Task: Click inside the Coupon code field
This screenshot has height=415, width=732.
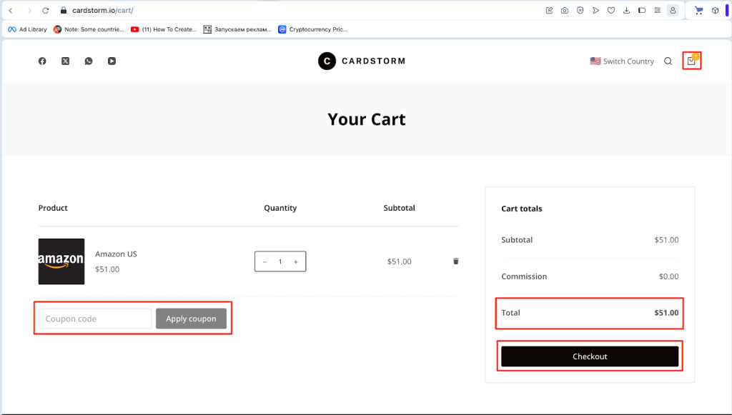Action: pos(94,318)
